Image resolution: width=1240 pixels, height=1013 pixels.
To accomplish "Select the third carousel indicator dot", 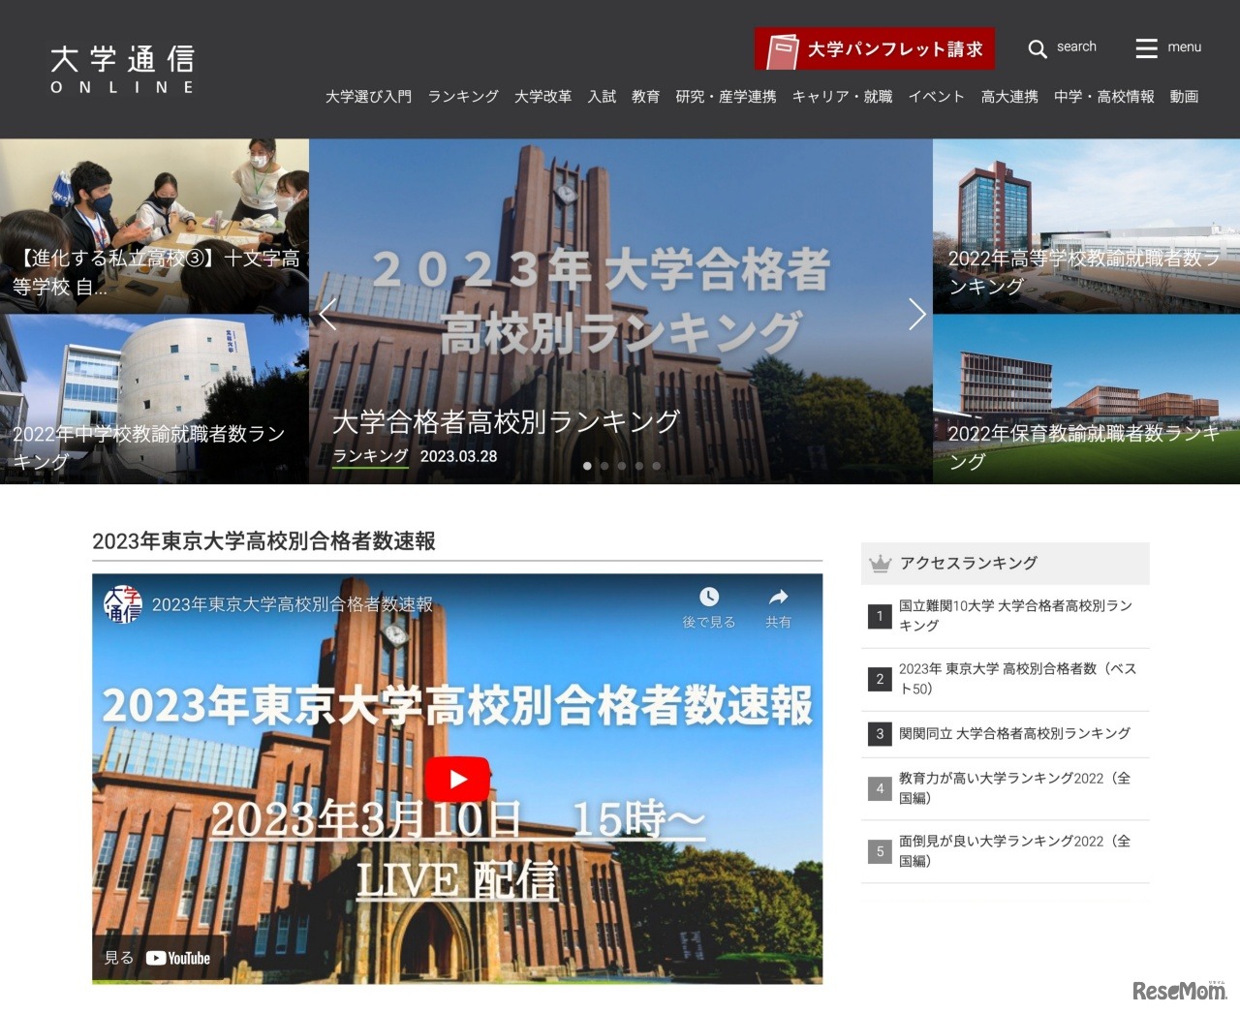I will 622,465.
